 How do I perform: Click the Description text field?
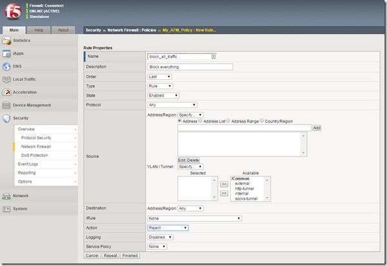190,66
